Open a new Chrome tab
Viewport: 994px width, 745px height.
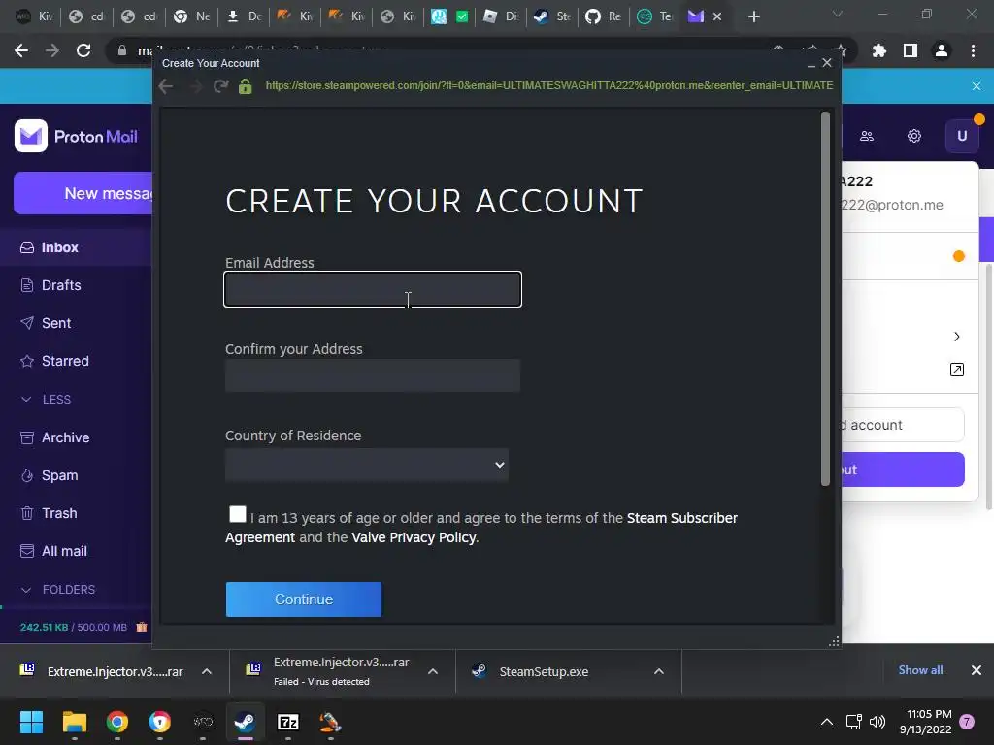click(753, 17)
